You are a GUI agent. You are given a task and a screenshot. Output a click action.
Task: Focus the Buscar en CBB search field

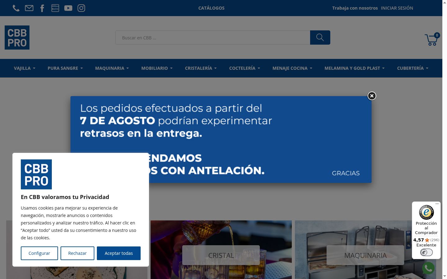[x=213, y=38]
